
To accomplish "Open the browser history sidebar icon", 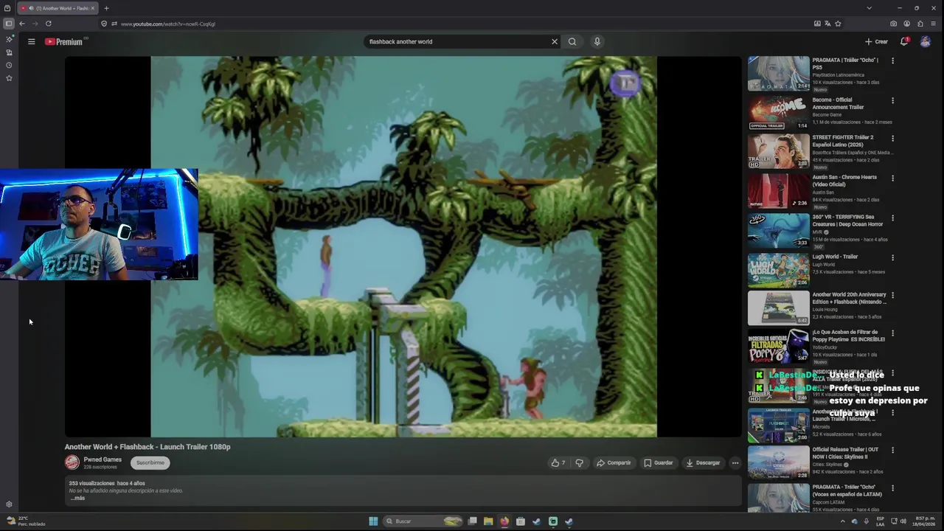I will click(9, 65).
